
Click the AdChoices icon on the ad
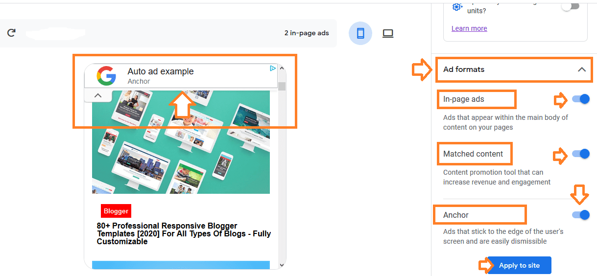(x=273, y=69)
